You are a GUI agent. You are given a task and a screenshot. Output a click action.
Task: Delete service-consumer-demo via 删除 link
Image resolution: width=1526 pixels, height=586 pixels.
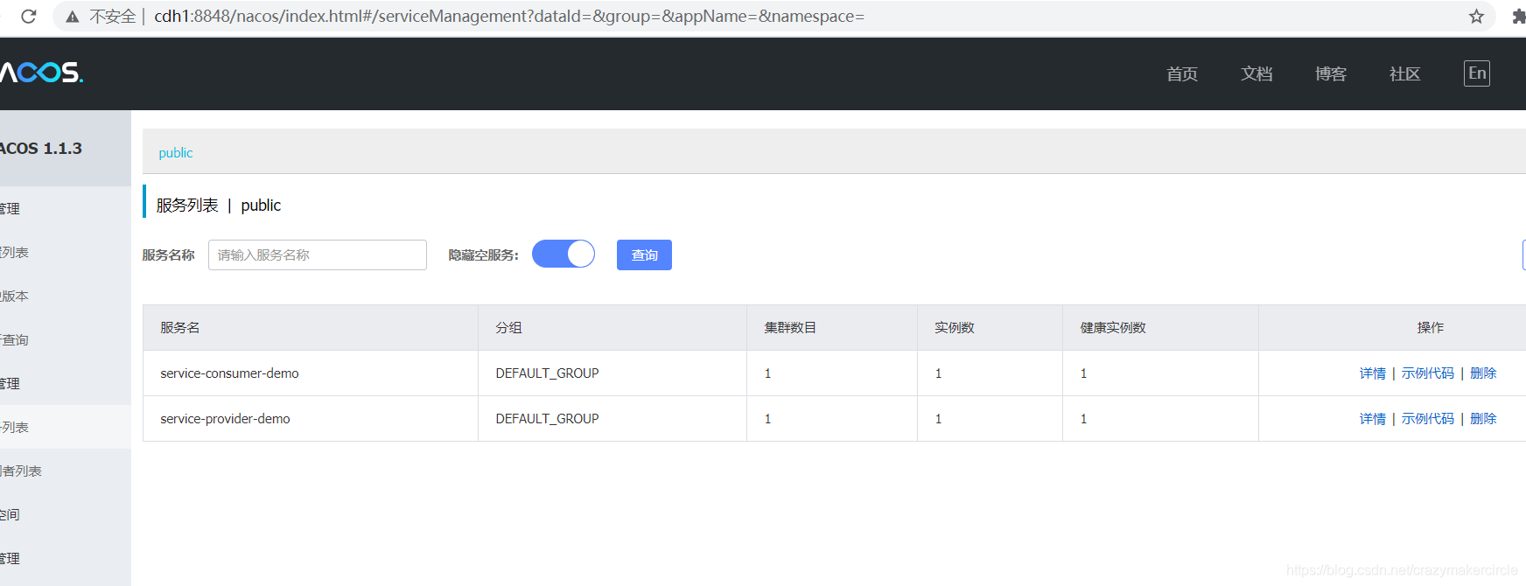(x=1483, y=373)
